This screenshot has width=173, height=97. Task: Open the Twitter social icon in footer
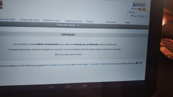139,63
